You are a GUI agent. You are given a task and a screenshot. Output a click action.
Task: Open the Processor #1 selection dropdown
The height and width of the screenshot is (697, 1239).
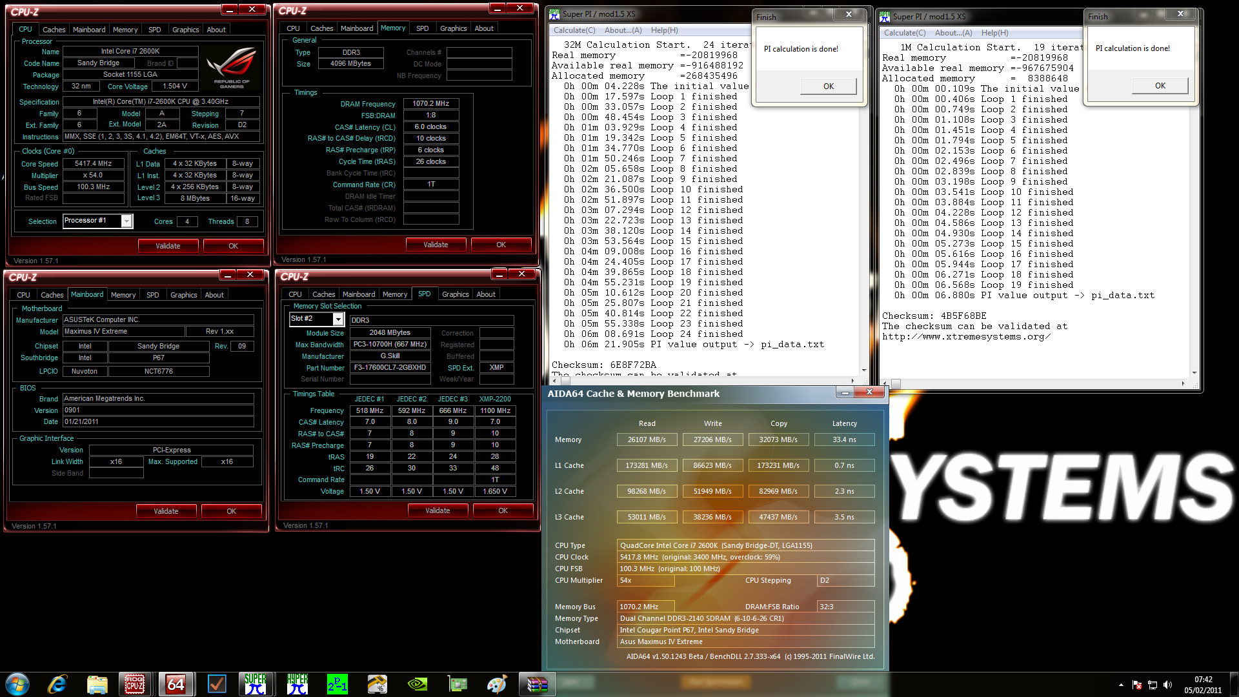pos(126,221)
